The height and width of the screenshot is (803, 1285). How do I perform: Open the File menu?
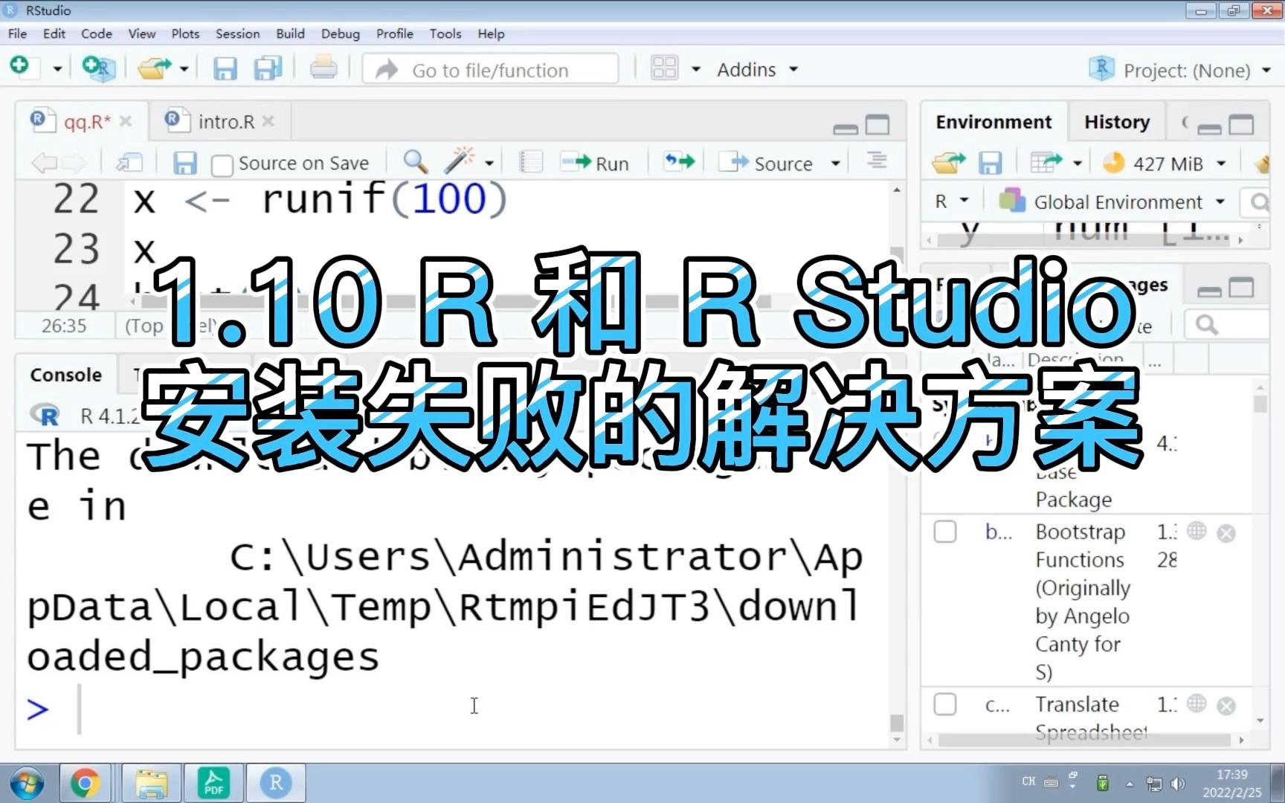[x=17, y=33]
